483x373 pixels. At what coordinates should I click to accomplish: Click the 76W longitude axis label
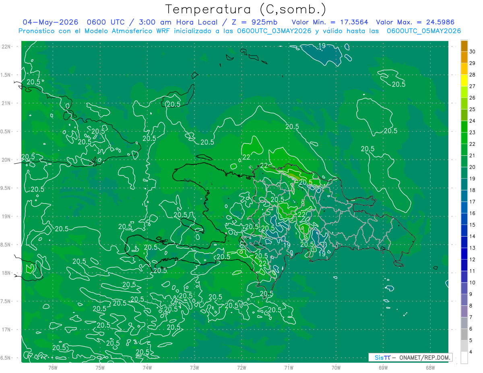point(53,367)
